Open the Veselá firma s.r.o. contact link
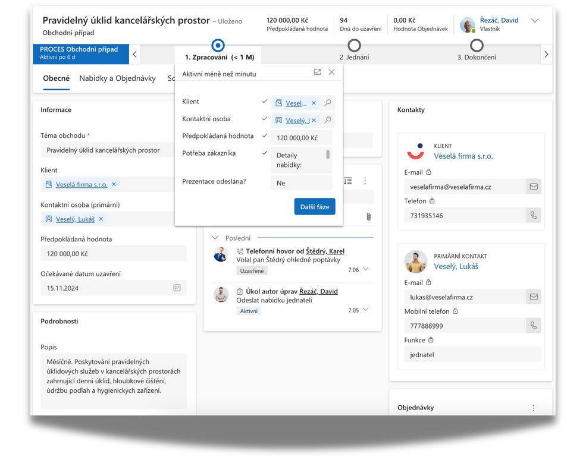 coord(463,156)
